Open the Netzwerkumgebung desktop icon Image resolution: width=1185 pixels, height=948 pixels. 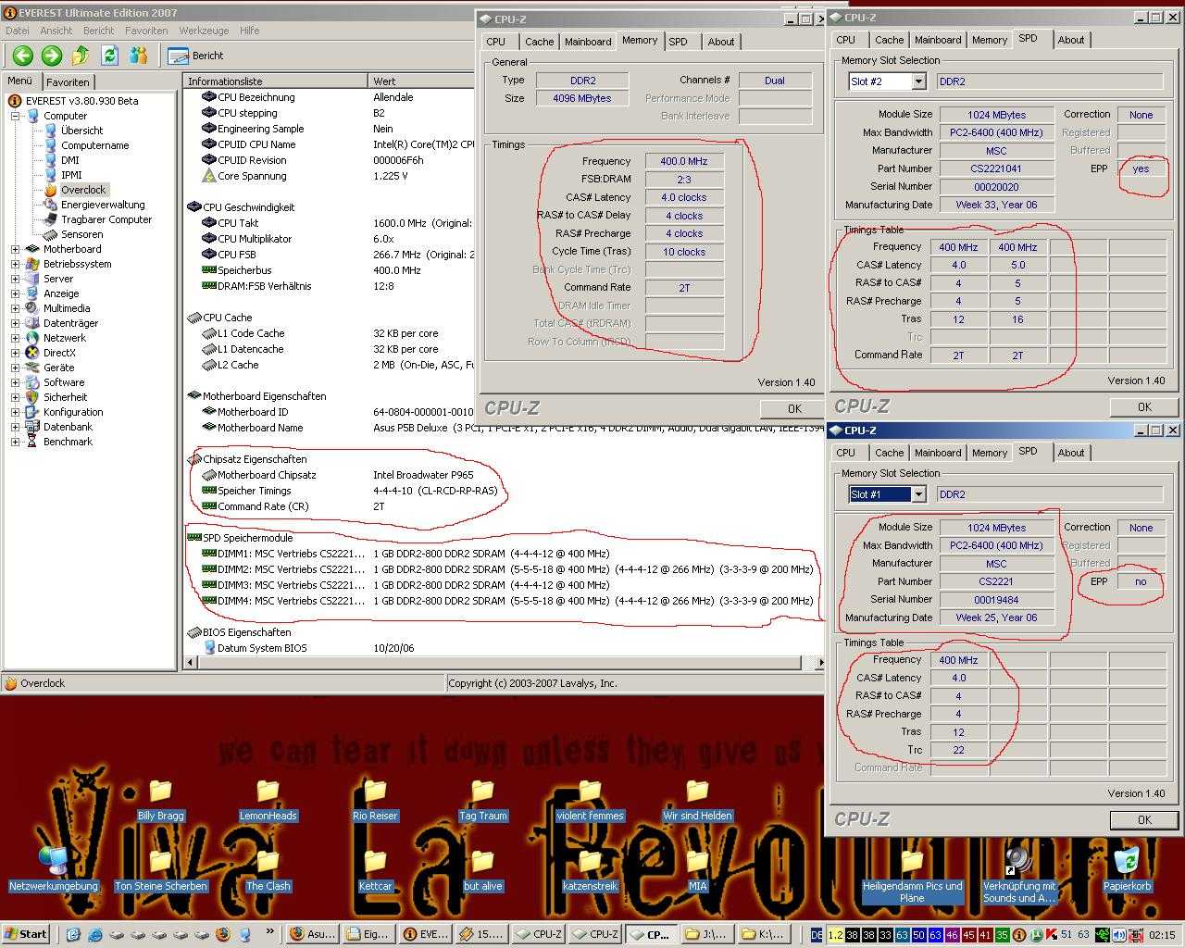[x=53, y=870]
